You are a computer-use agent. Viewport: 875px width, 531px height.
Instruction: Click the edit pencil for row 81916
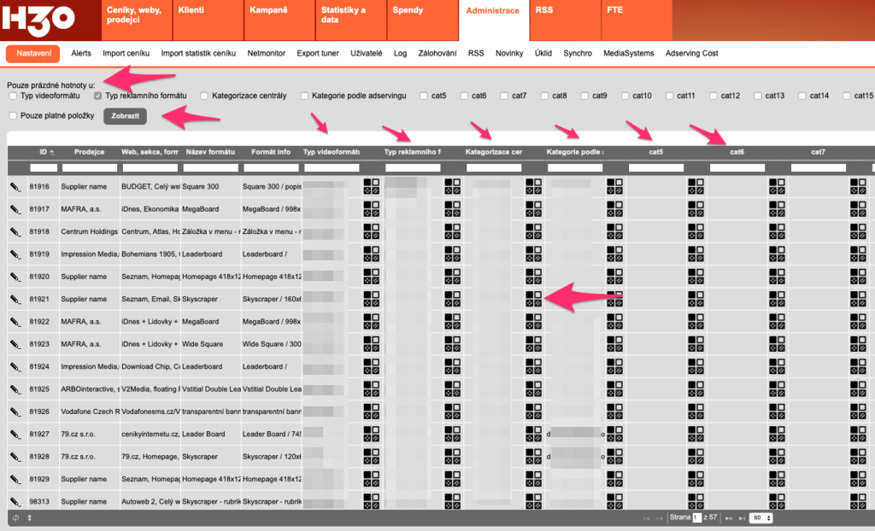tap(15, 186)
